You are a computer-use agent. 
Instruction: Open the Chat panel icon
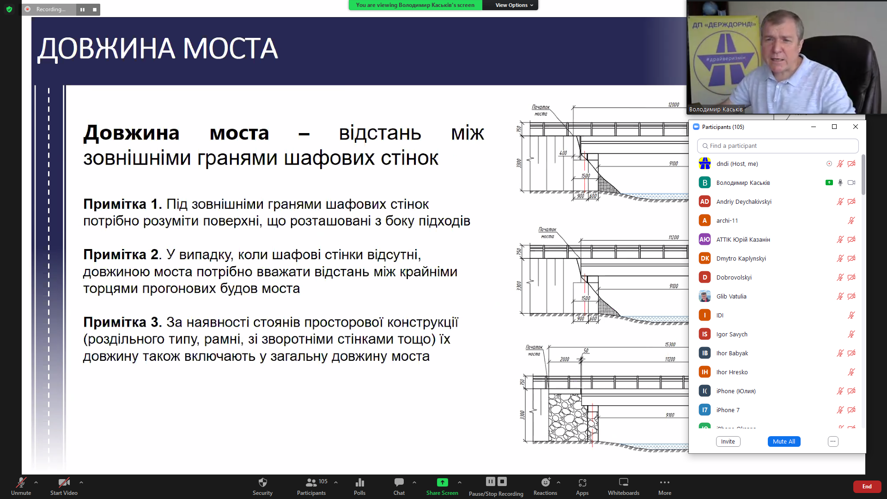(x=399, y=483)
